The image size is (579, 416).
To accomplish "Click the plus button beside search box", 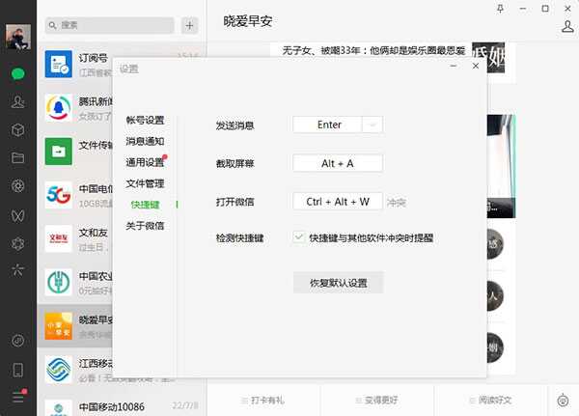I will (189, 25).
